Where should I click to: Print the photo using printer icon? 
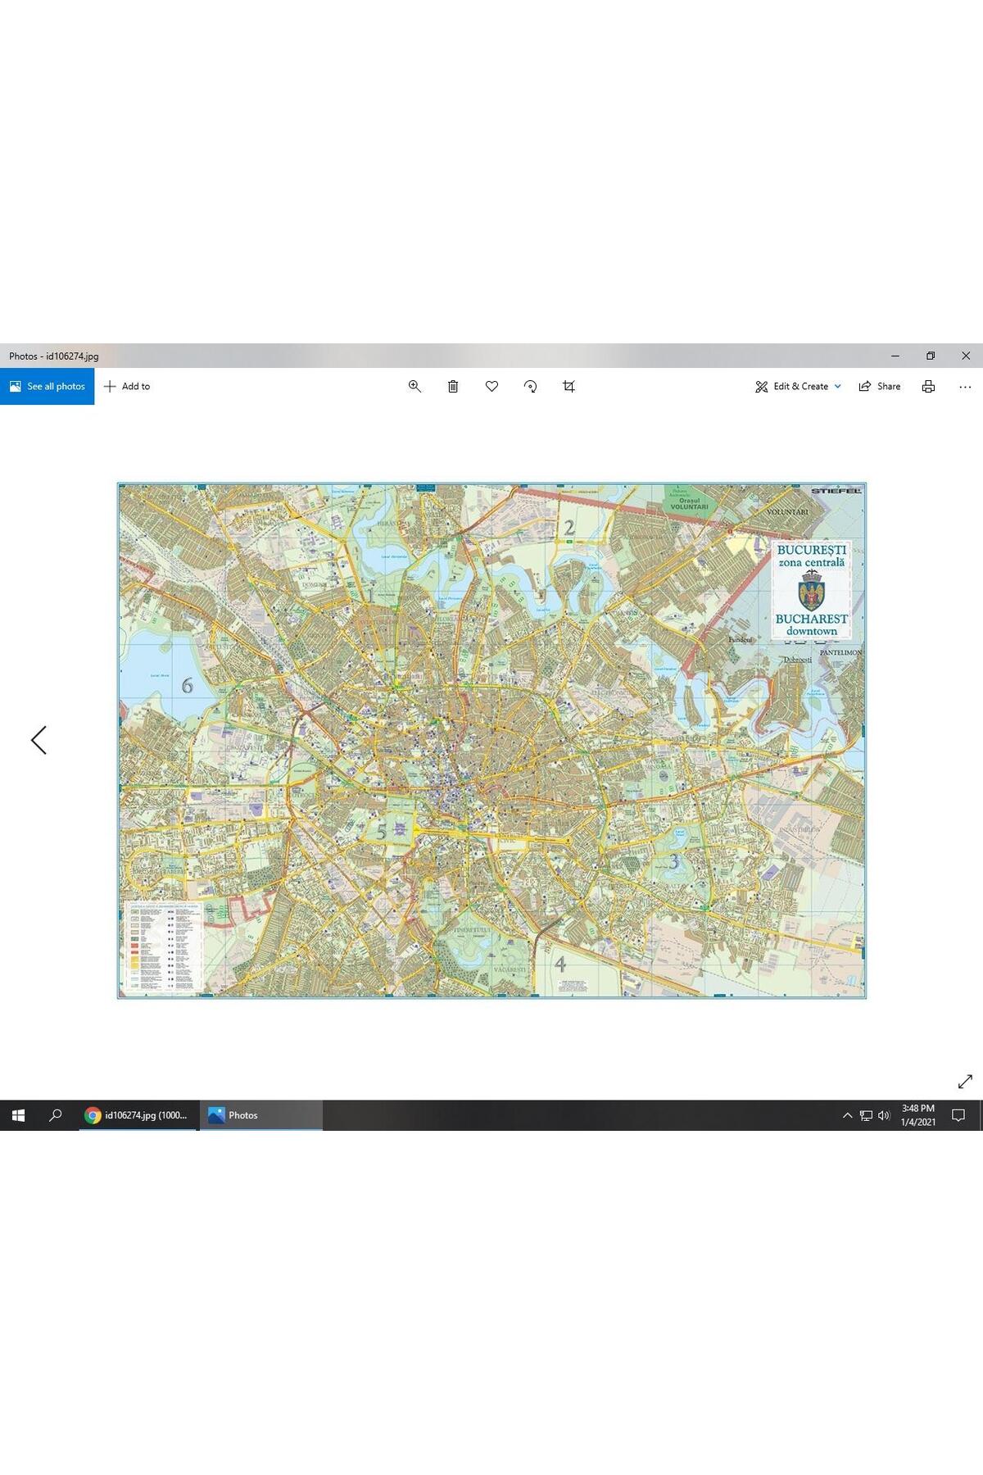[x=928, y=386]
